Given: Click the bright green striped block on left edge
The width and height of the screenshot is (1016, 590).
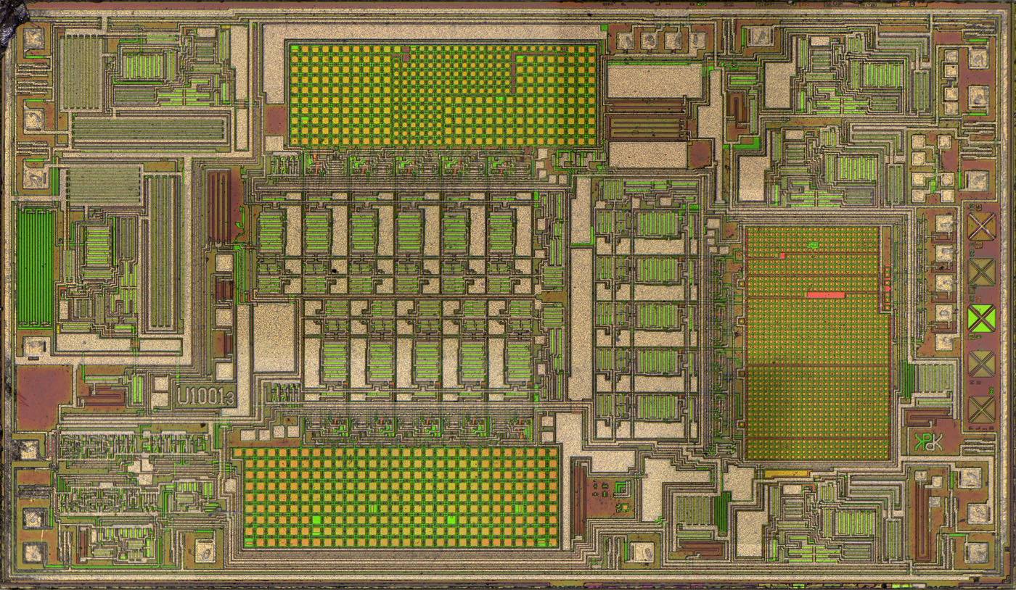Looking at the screenshot, I should coord(36,265).
